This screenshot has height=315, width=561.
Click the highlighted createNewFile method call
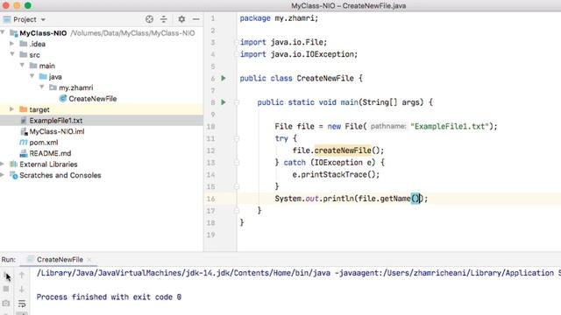click(x=343, y=150)
